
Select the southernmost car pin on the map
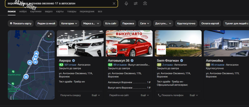click(26, 77)
